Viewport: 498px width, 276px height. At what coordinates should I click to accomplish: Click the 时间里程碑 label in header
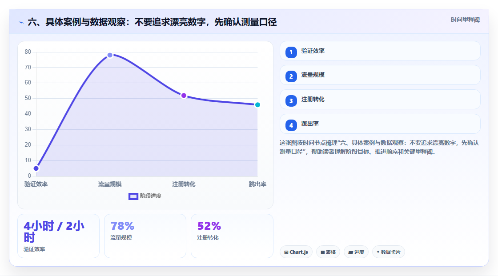(465, 20)
